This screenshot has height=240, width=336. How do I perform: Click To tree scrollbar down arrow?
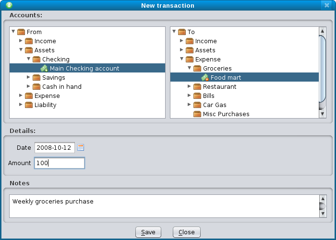[x=323, y=114]
